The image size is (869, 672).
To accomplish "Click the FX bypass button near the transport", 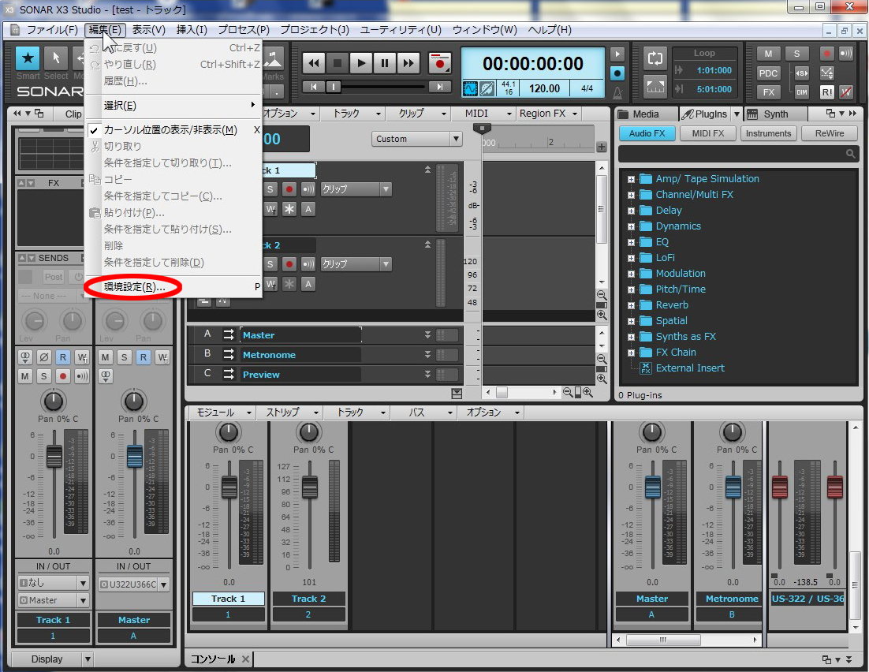I will click(x=768, y=92).
